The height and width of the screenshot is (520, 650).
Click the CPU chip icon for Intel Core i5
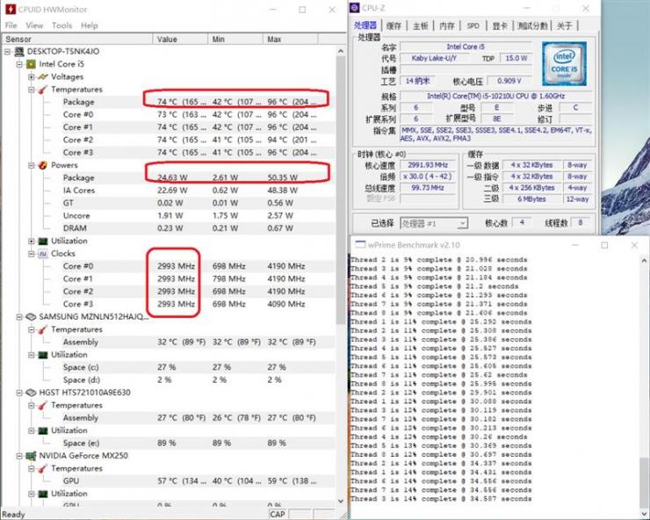pyautogui.click(x=31, y=64)
